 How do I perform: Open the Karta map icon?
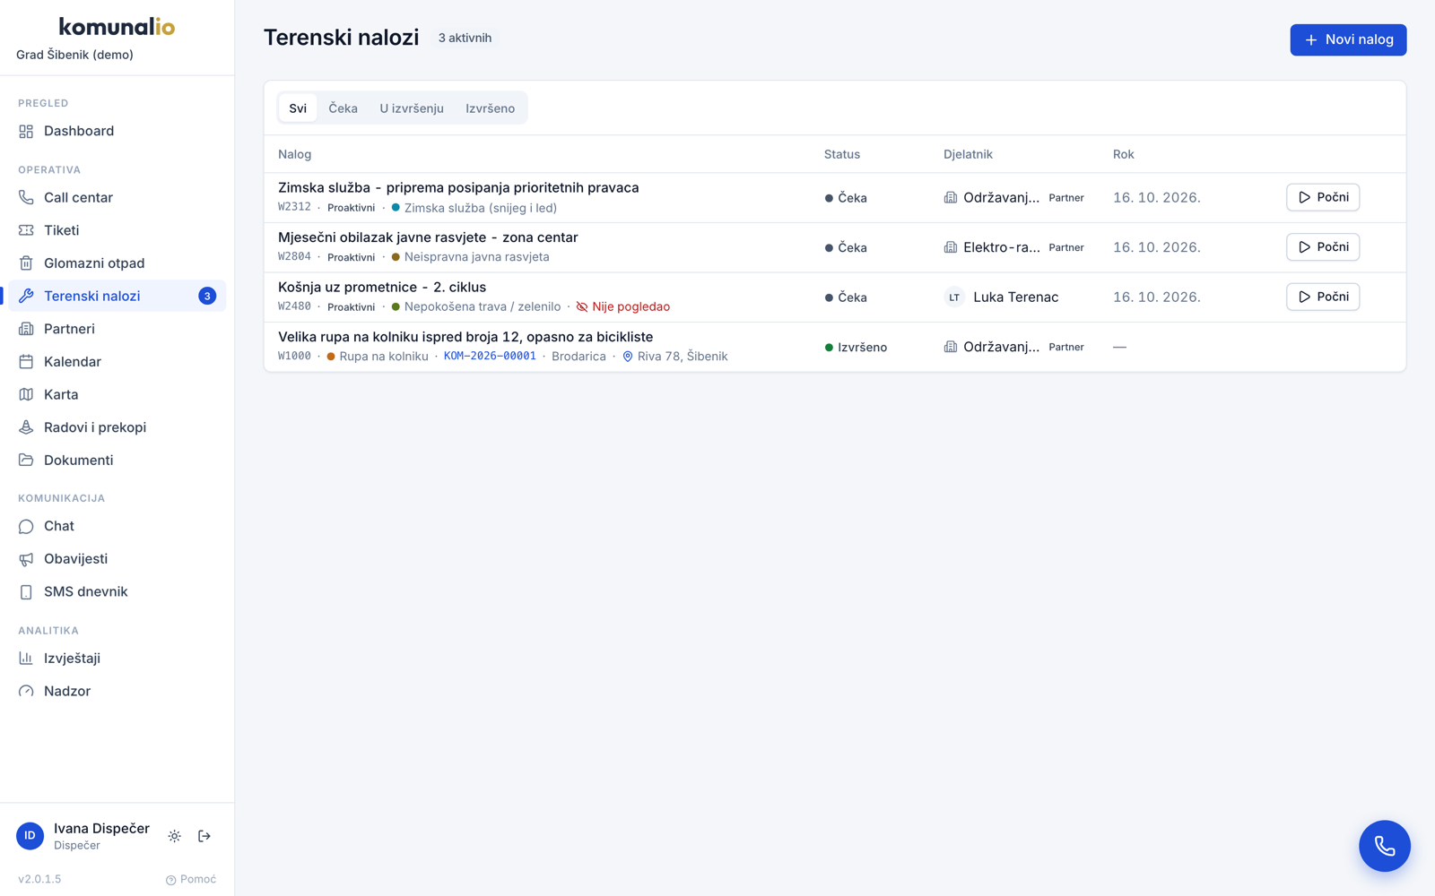(x=26, y=394)
